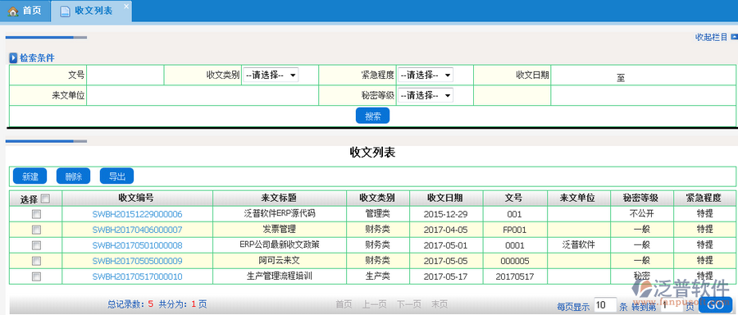Click the document icon on 收文列表 tab
The width and height of the screenshot is (738, 315).
click(66, 11)
